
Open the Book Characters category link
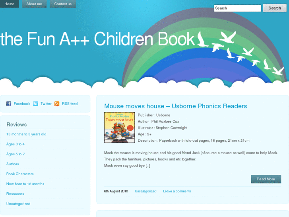(20, 174)
